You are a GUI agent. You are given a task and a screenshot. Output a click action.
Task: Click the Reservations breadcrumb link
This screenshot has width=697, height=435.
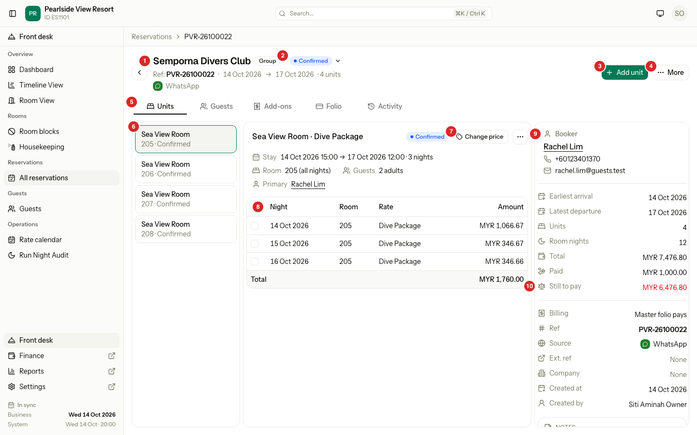(x=152, y=37)
